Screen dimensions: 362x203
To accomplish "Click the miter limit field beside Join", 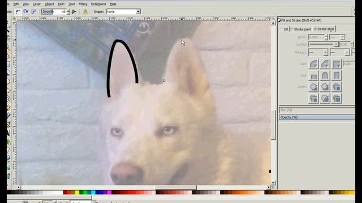I will coord(348,64).
